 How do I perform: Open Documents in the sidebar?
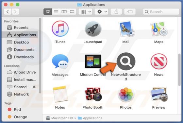click(20, 50)
